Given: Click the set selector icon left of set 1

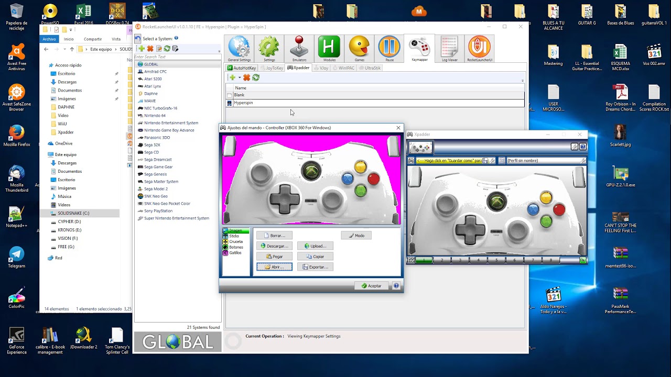Looking at the screenshot, I should click(412, 260).
